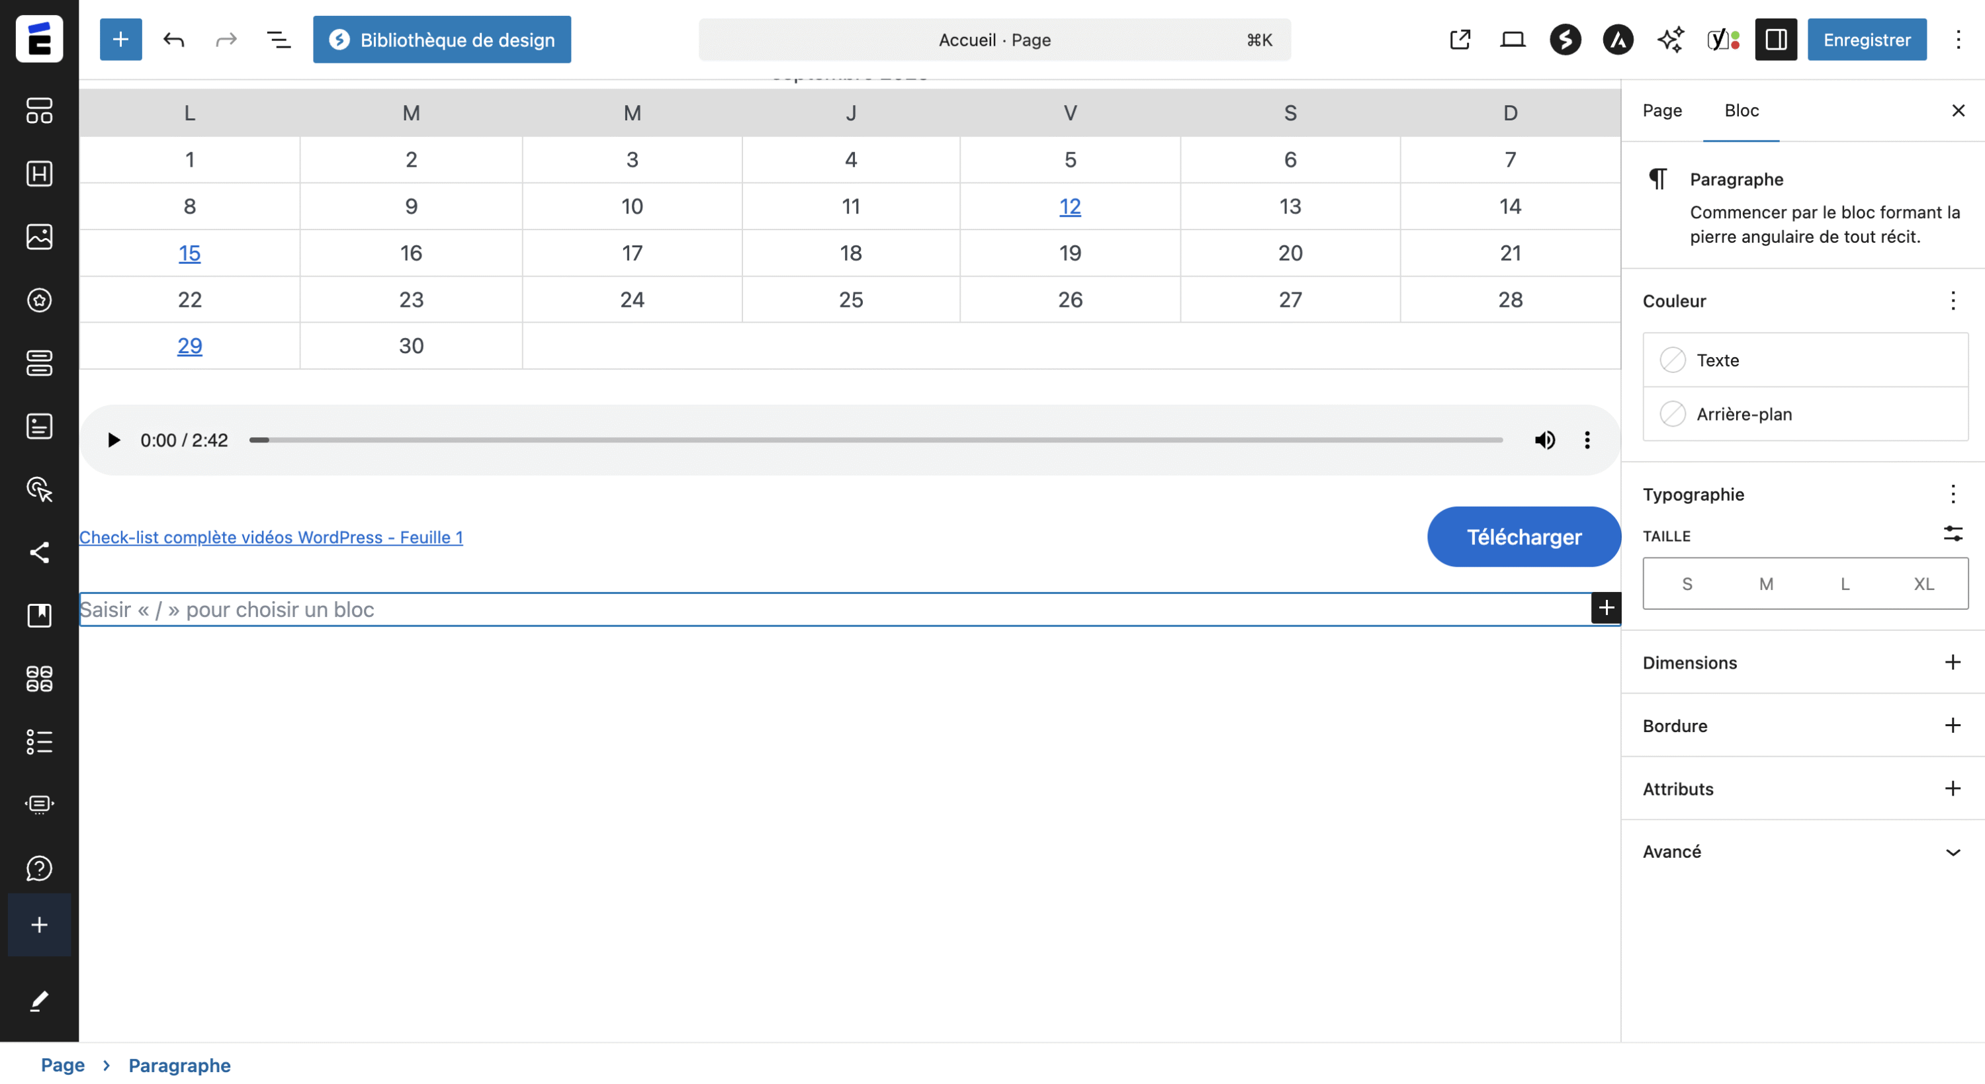Click the Yoast SEO icon
The width and height of the screenshot is (1985, 1084).
click(1723, 39)
